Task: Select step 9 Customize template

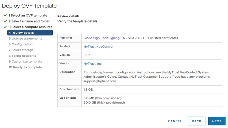Action: (25, 62)
